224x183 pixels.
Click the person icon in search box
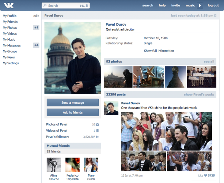(87, 5)
